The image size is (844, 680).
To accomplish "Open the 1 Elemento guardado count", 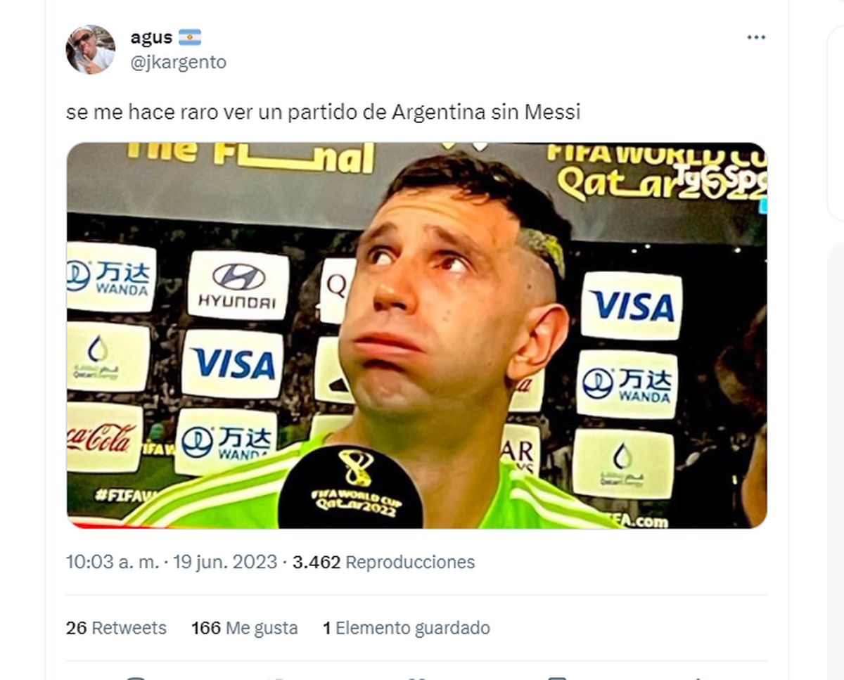I will [x=407, y=628].
